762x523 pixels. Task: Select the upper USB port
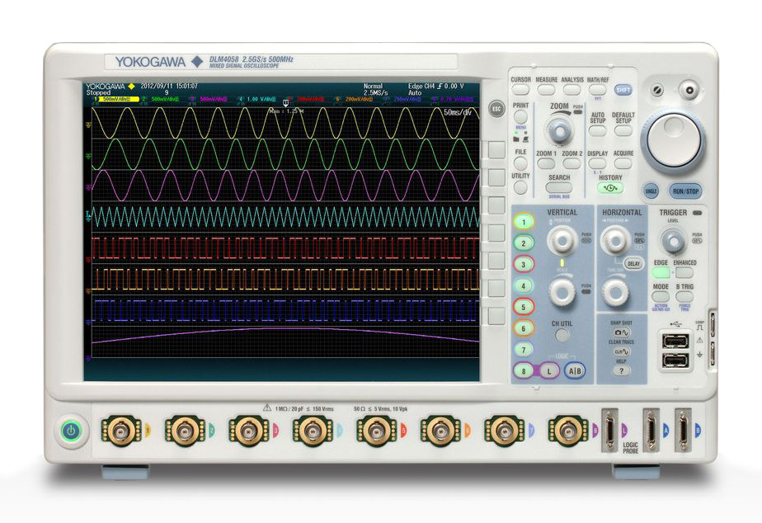(675, 341)
